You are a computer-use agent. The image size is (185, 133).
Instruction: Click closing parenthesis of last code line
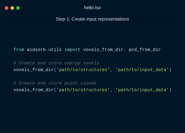[x=170, y=90]
